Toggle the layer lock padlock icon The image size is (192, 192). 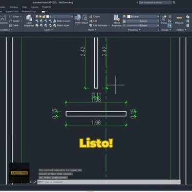[44, 16]
